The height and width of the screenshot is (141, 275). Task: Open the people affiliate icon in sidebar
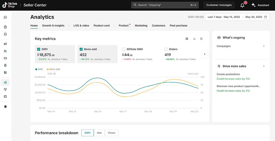pyautogui.click(x=5, y=51)
